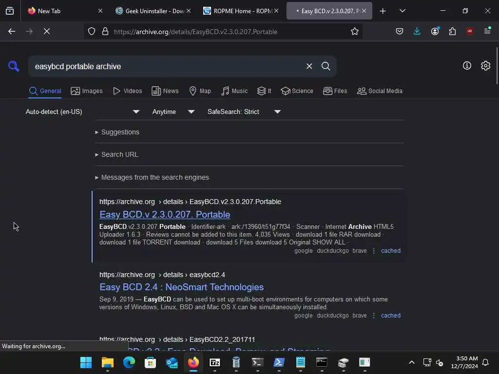
Task: Select the Science search category
Action: [297, 91]
